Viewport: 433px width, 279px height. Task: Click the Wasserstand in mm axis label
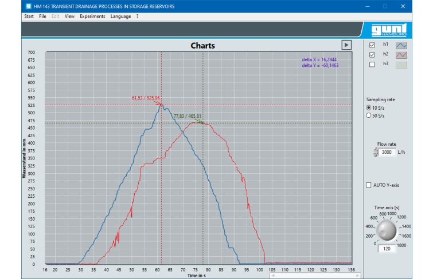24,158
